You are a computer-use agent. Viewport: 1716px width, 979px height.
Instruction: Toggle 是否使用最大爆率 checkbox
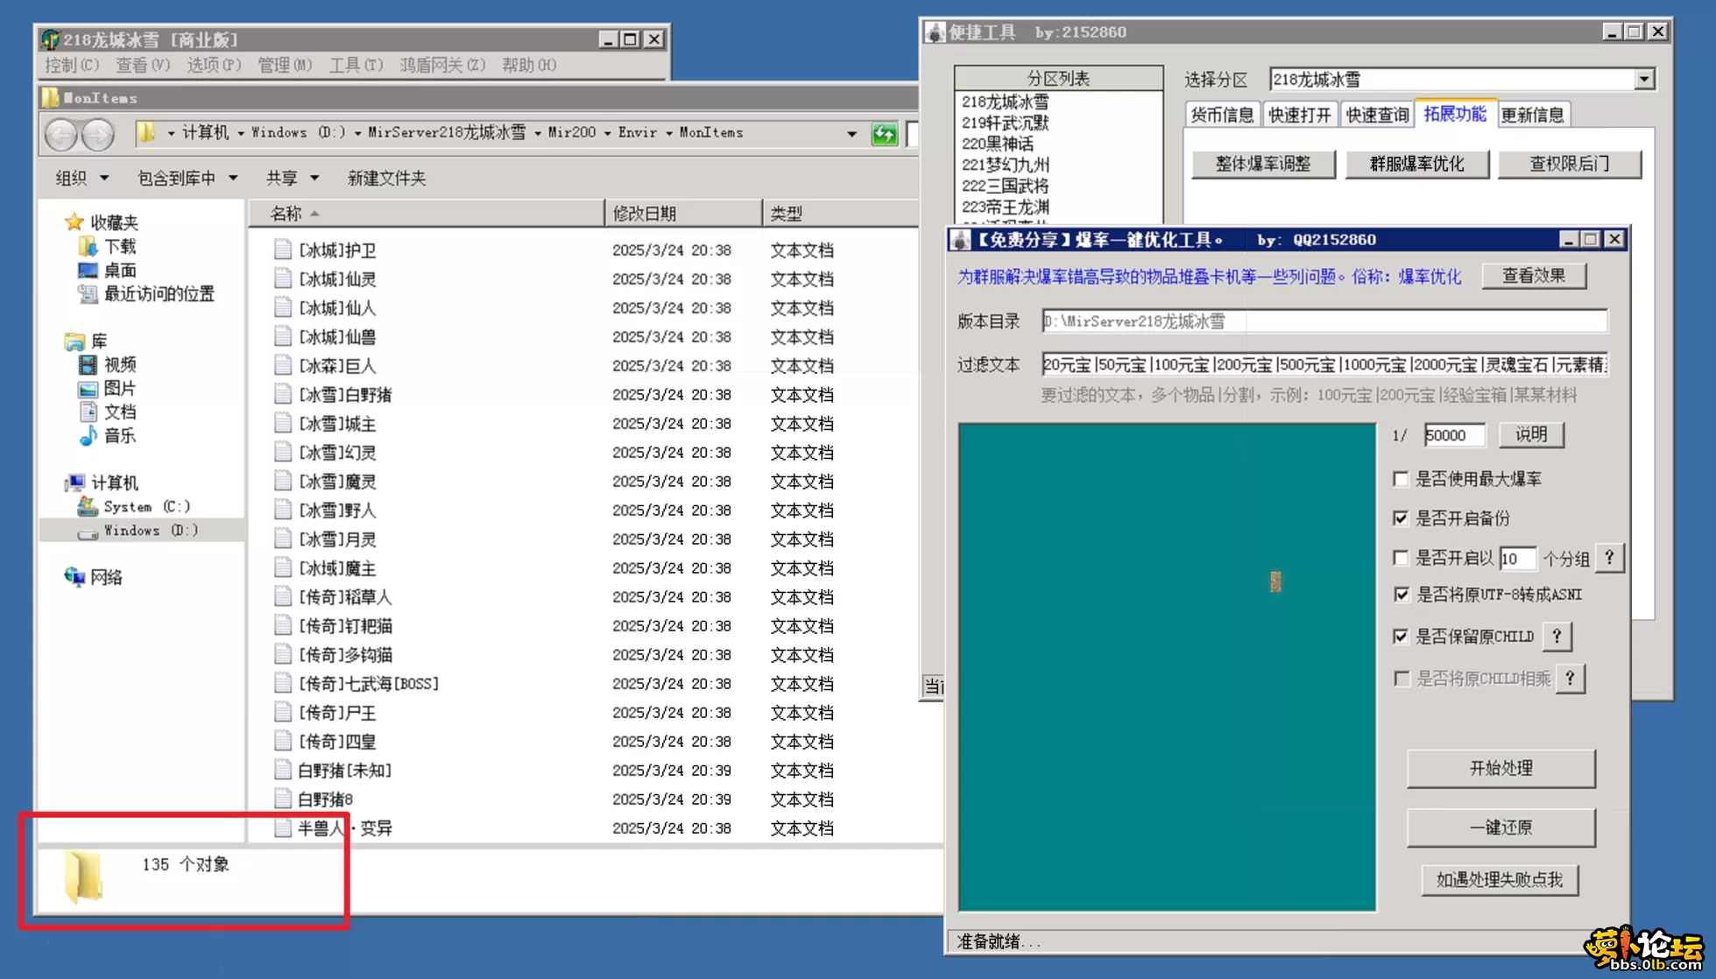[x=1401, y=479]
